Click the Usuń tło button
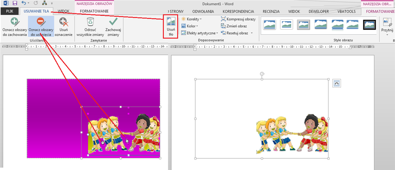The height and width of the screenshot is (170, 395). point(171,26)
